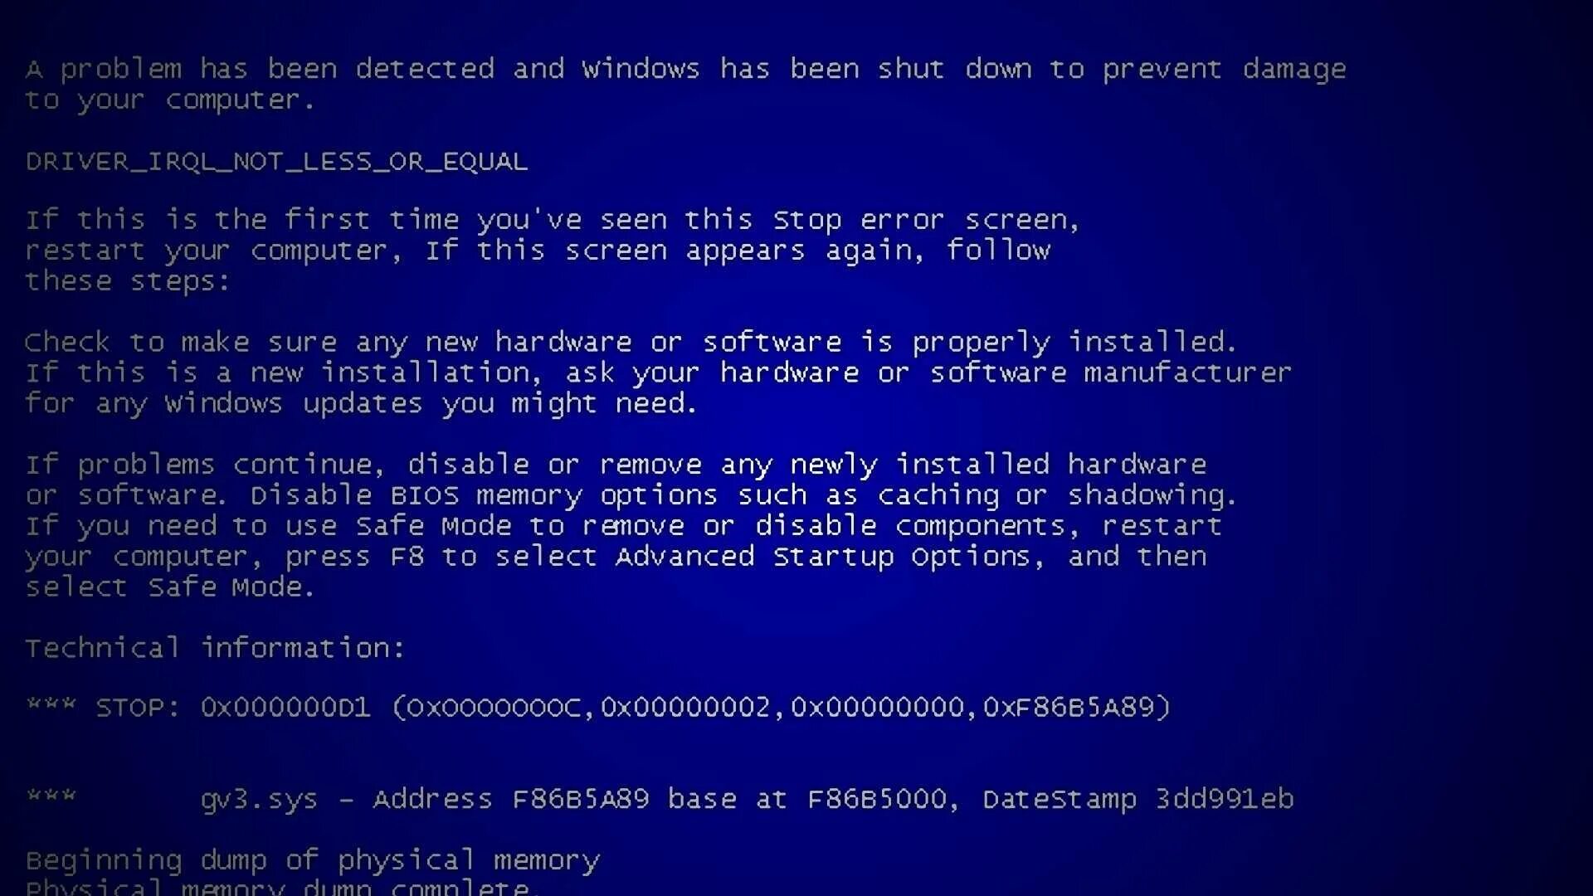Click the Technical information section label
Viewport: 1593px width, 896px height.
click(214, 646)
